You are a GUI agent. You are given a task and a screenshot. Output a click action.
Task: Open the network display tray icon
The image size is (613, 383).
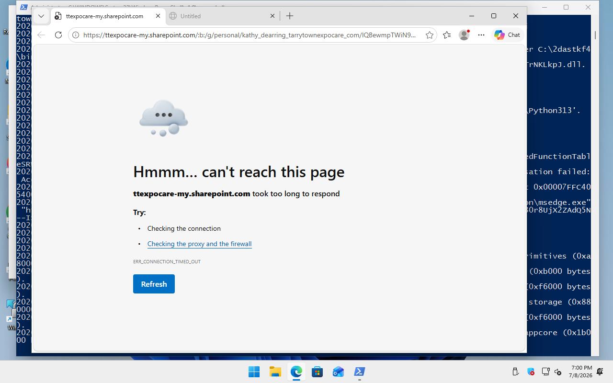coord(545,372)
